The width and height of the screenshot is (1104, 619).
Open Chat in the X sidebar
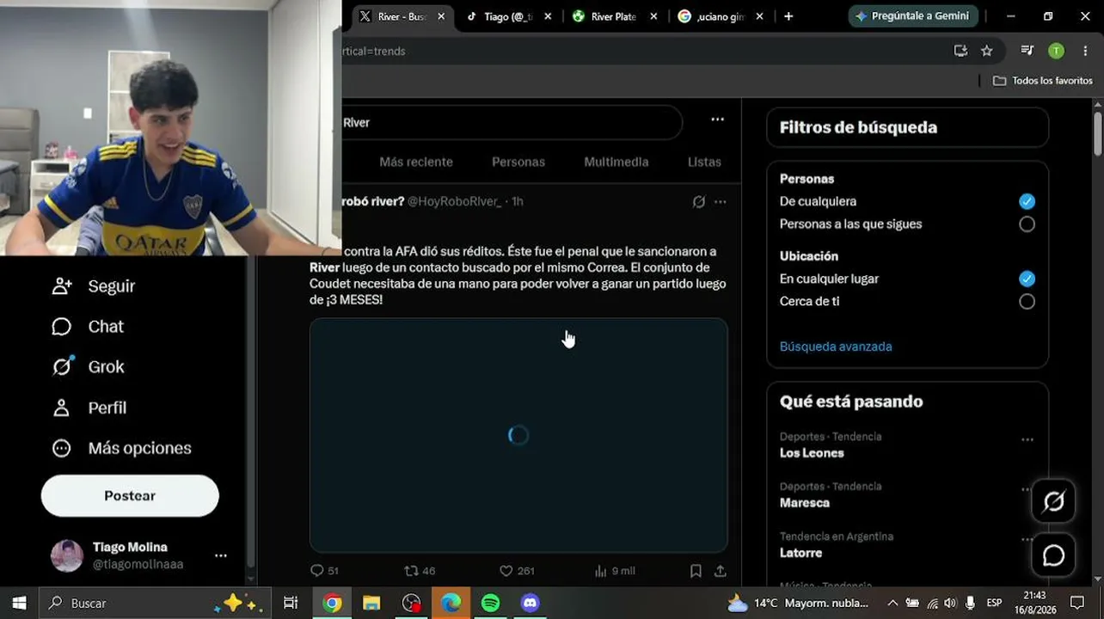[x=88, y=327]
